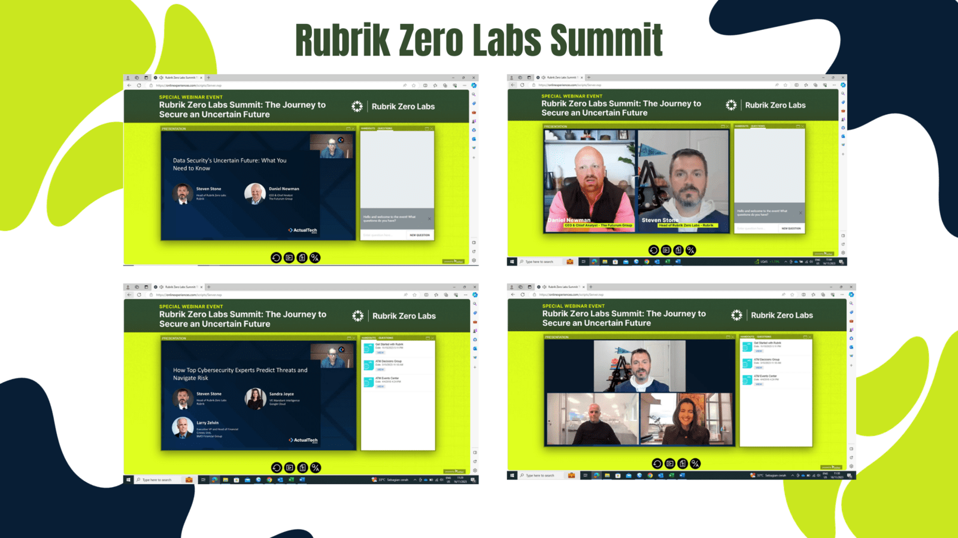Open Q&A dock icon under Data Security slide
Viewport: 958px width, 538px height.
[316, 258]
